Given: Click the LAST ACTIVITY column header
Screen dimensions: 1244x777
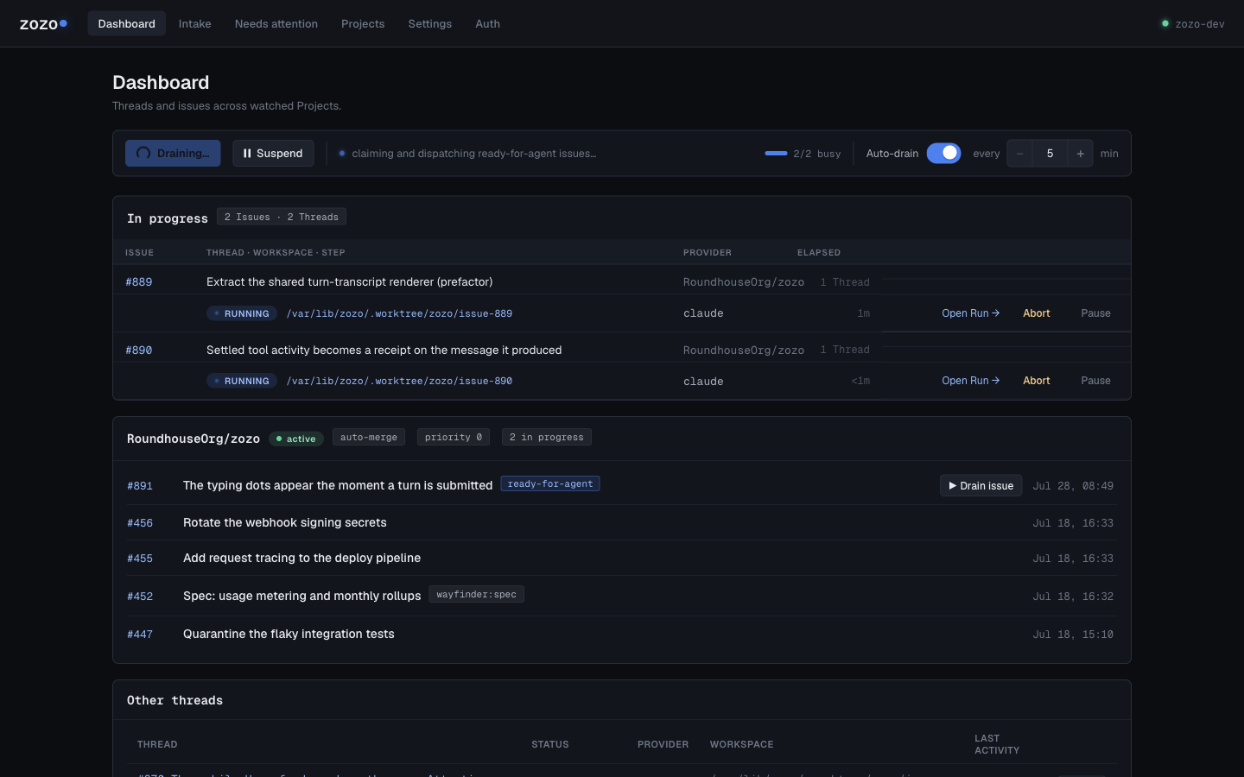Looking at the screenshot, I should click(x=997, y=744).
